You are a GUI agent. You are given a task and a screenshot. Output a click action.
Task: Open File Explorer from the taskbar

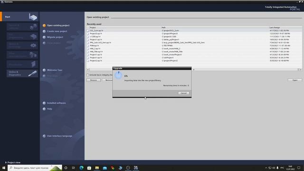coord(97,168)
